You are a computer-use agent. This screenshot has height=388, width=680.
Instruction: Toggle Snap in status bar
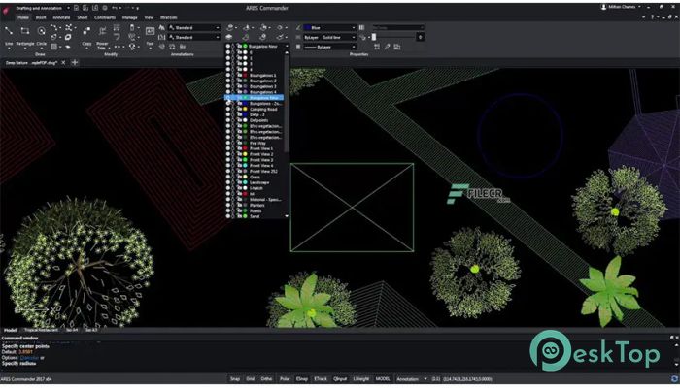click(x=235, y=379)
